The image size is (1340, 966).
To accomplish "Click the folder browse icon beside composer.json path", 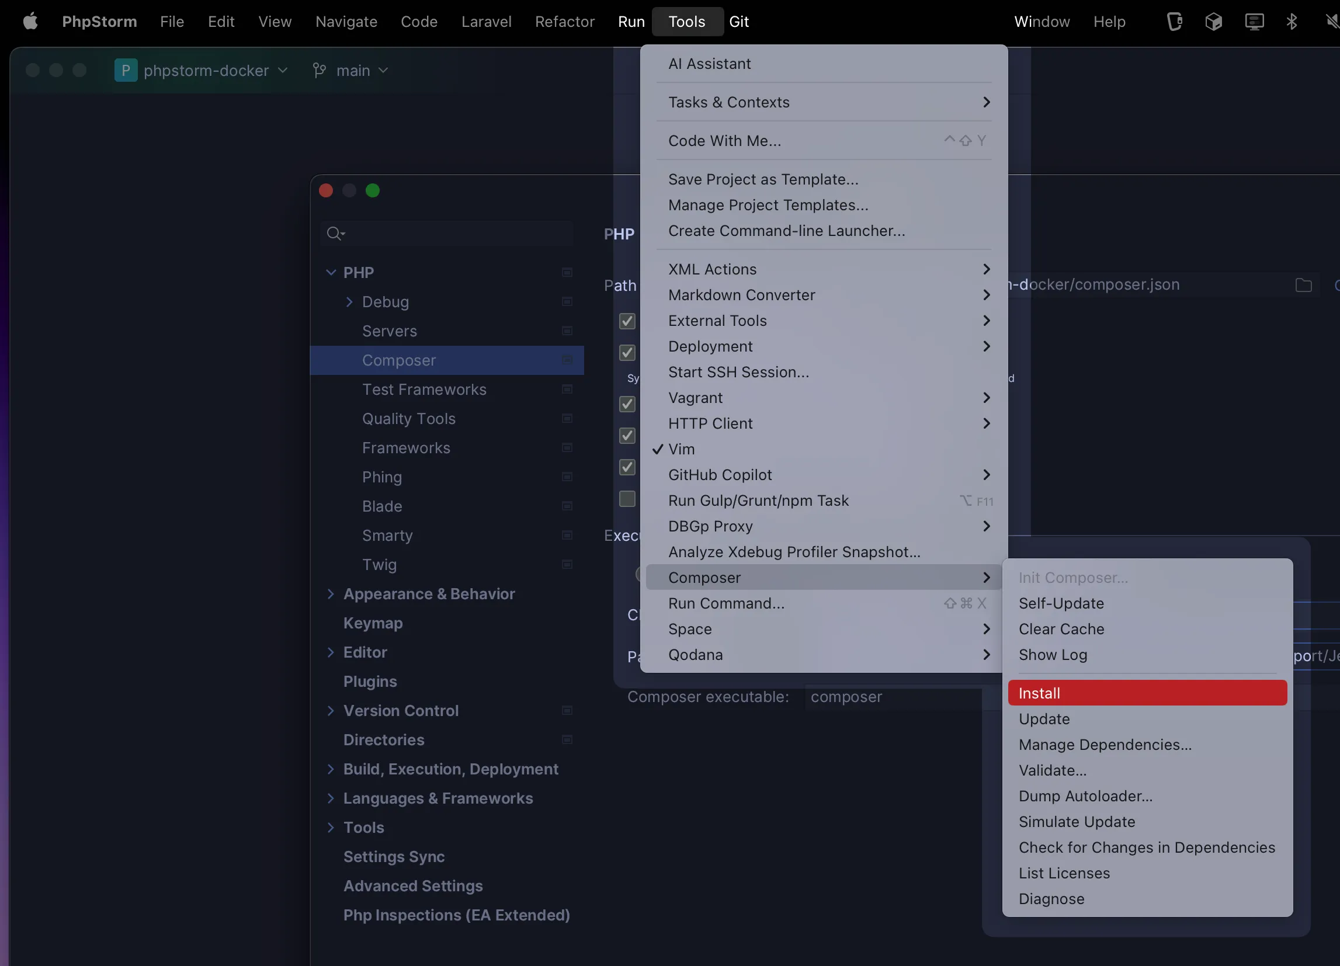I will (1303, 286).
